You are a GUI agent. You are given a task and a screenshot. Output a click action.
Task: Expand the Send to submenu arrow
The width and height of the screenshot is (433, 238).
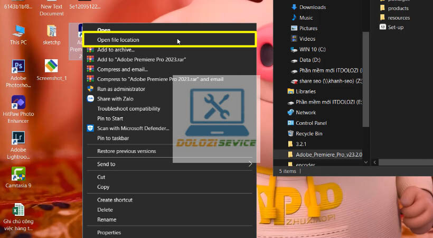(x=250, y=164)
